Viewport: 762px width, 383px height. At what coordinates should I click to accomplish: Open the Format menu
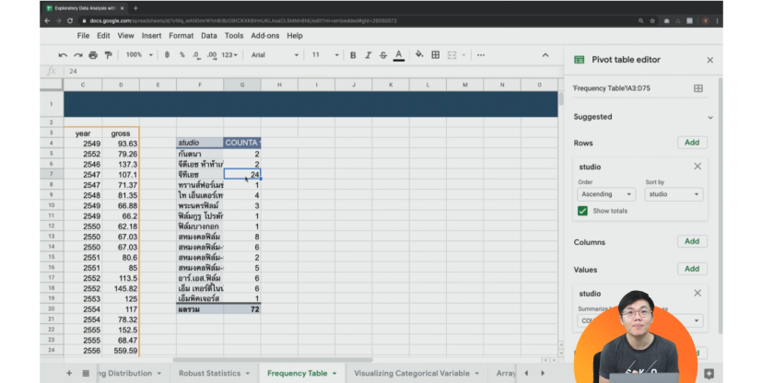tap(182, 36)
